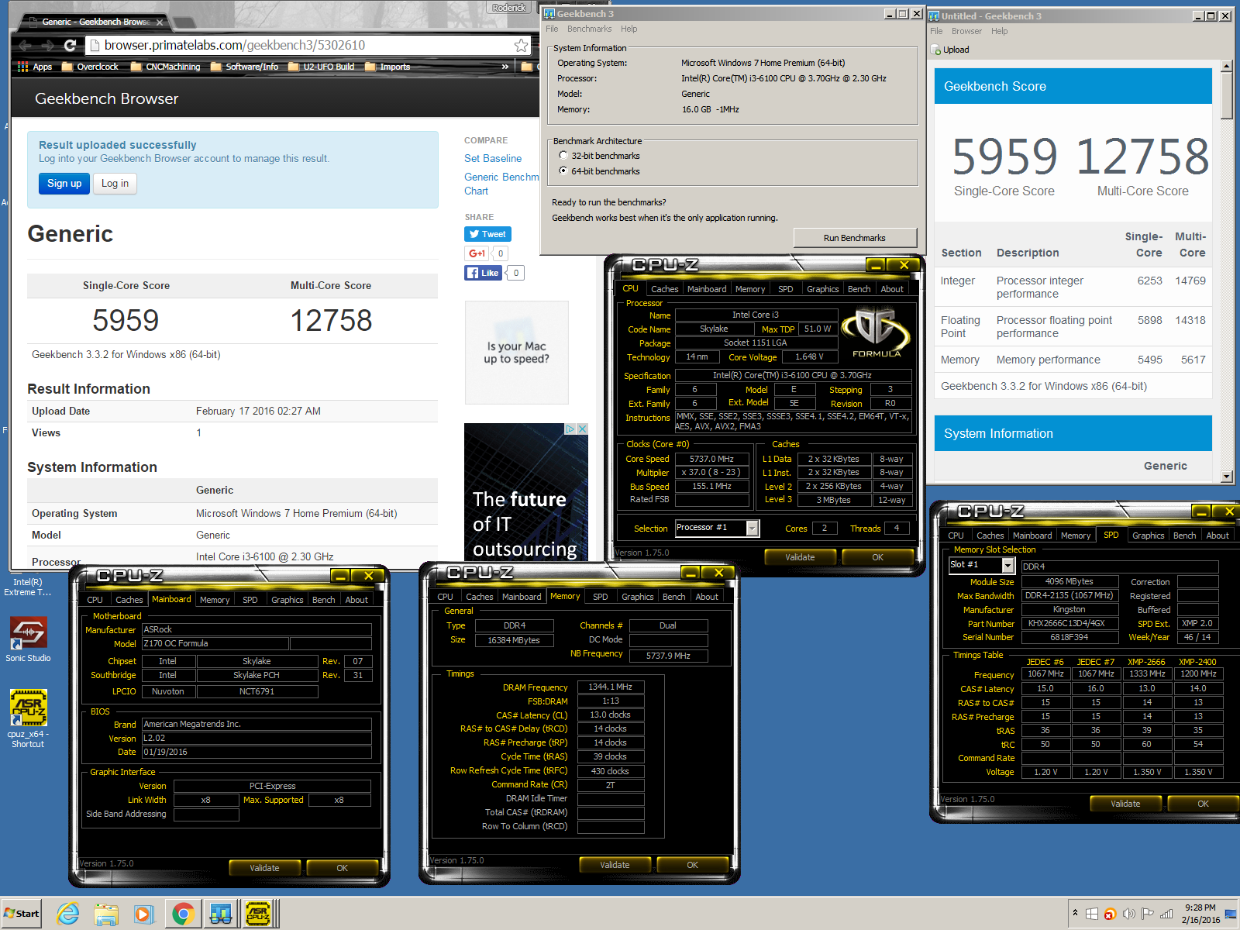Open the Software/Info bookmarks folder
Image resolution: width=1240 pixels, height=930 pixels.
(244, 67)
